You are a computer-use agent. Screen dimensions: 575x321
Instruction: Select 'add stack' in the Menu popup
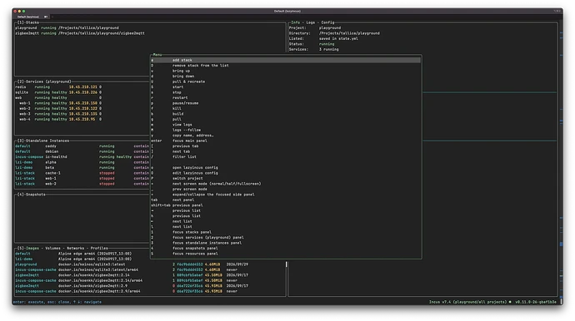click(x=286, y=60)
